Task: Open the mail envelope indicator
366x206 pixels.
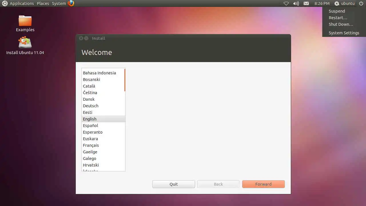Action: [306, 3]
